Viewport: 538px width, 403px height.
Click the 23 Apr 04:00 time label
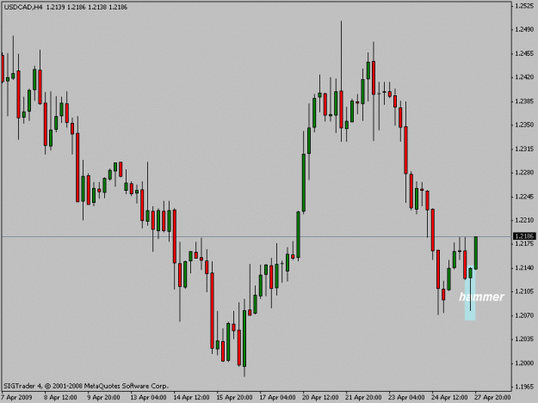406,398
